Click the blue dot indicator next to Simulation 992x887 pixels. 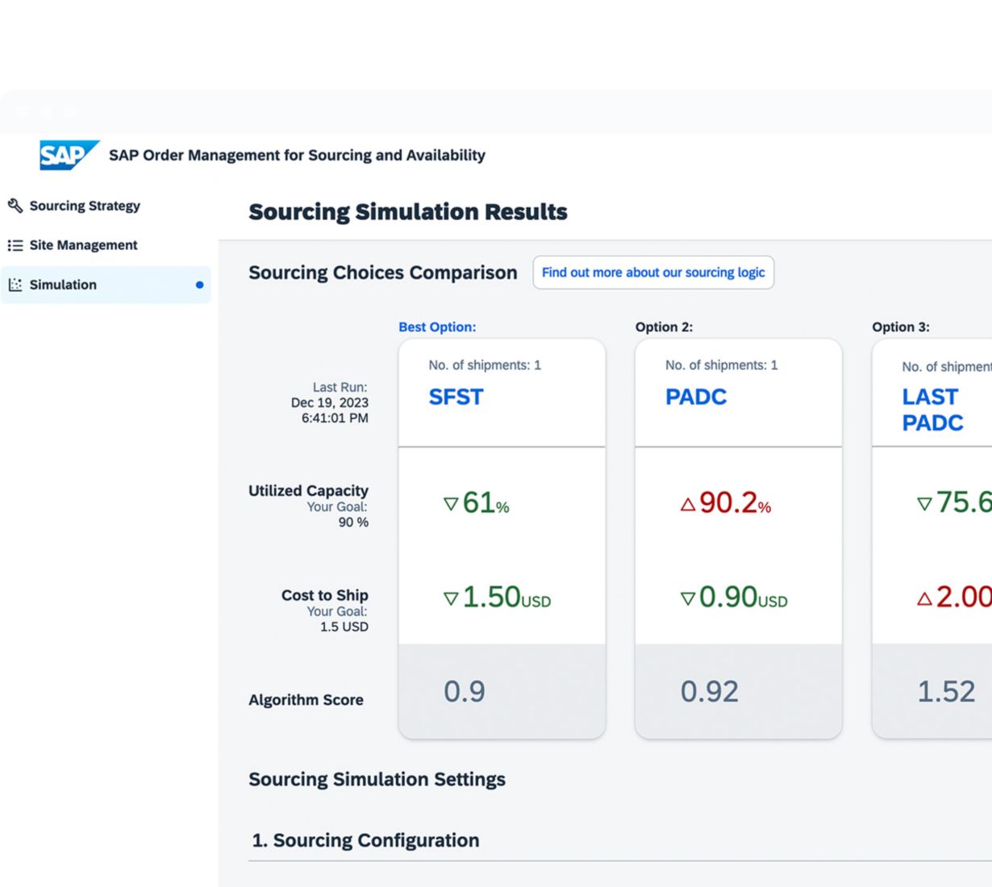(x=199, y=285)
